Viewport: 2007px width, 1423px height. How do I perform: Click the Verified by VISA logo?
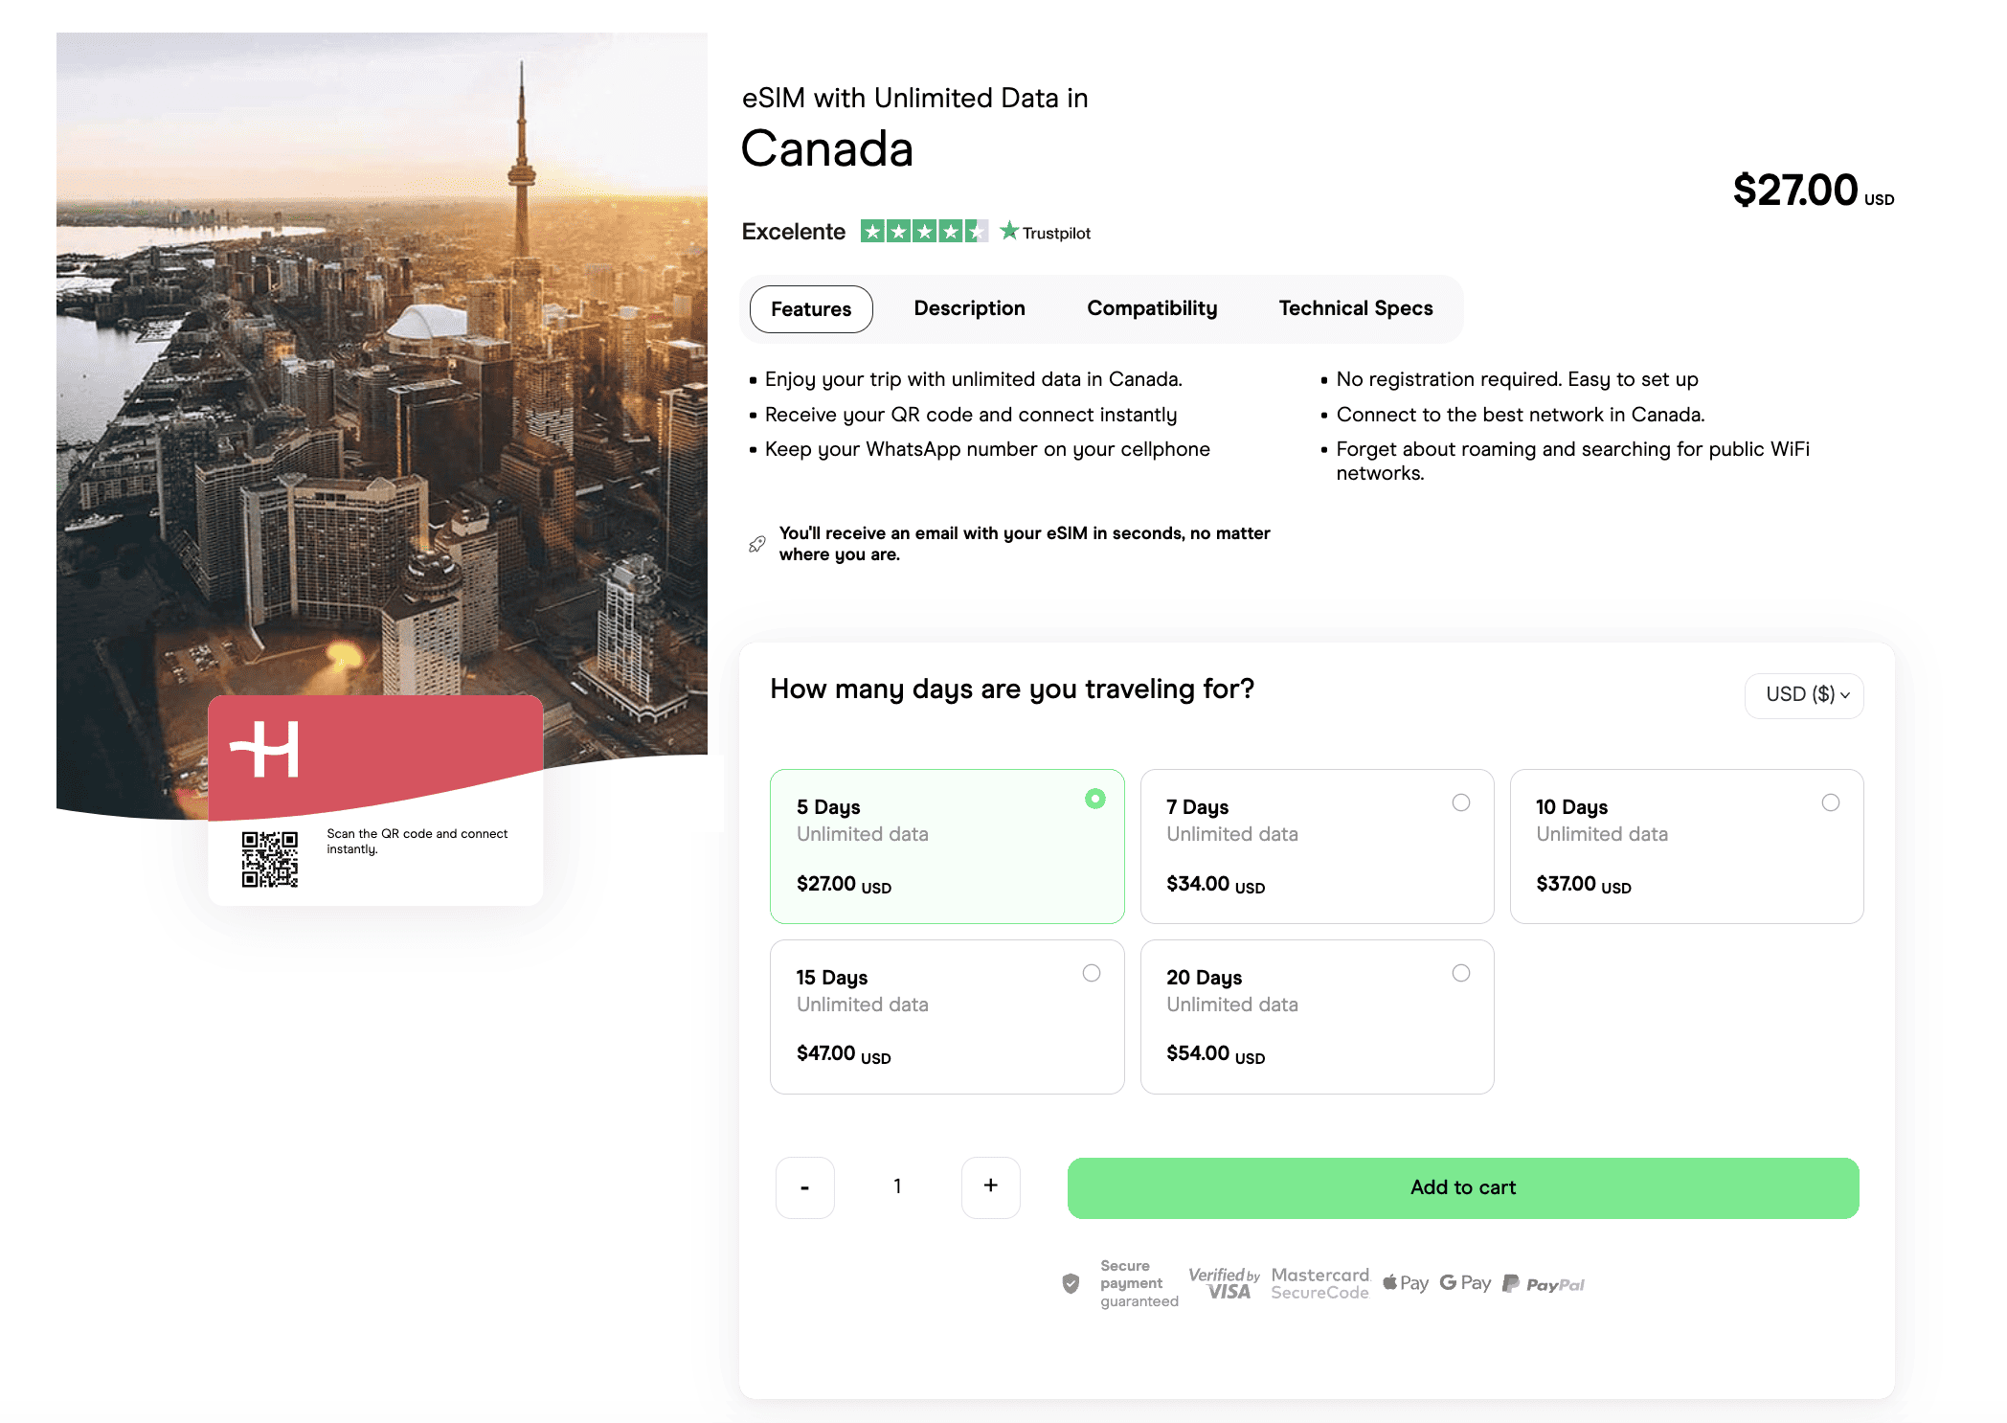[x=1224, y=1283]
